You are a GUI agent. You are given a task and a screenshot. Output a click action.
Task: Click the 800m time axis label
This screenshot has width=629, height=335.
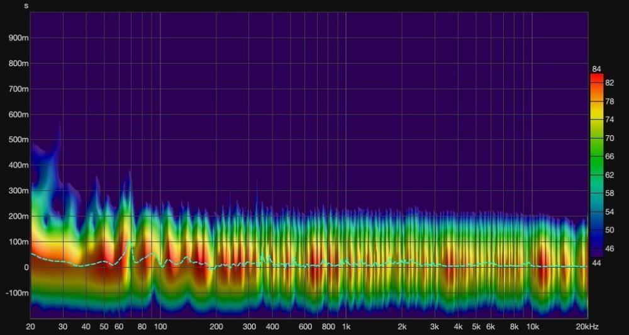(17, 64)
